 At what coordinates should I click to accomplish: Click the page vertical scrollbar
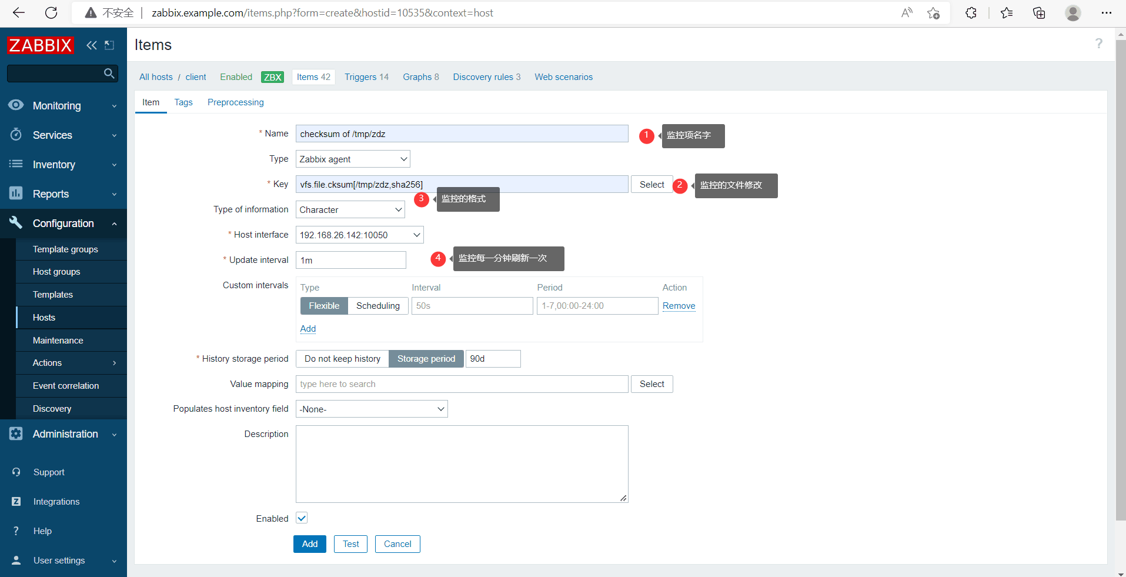tap(1120, 294)
